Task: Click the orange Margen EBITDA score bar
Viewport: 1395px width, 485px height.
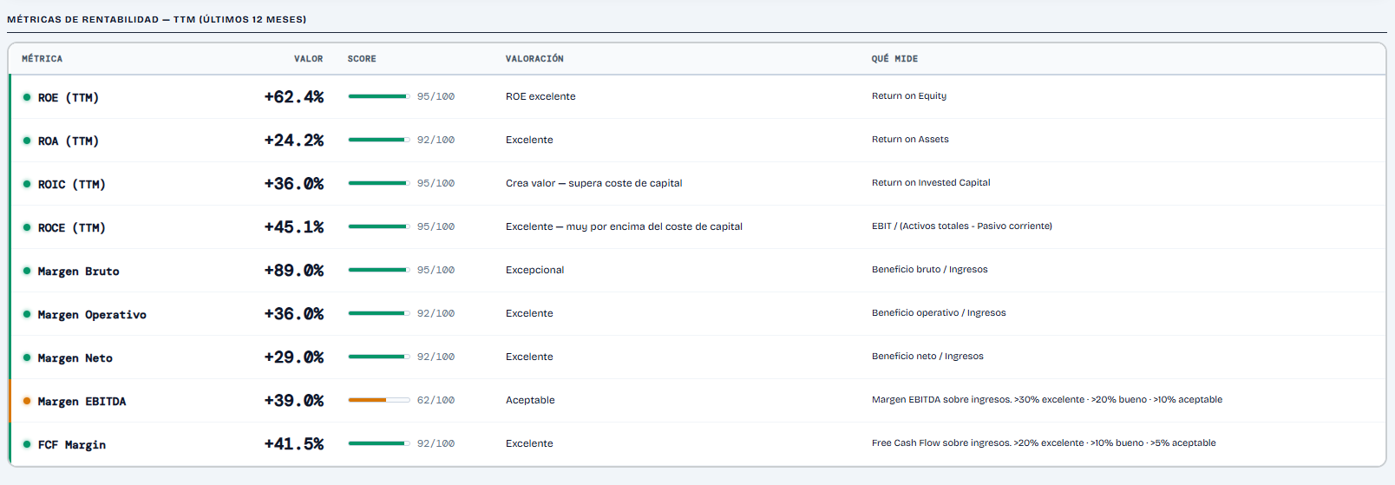Action: point(379,400)
